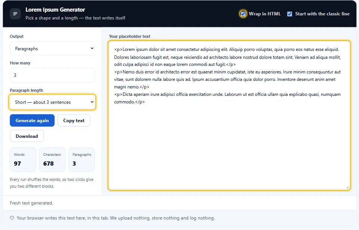Open the Output type dropdown showing Paragraphs
The width and height of the screenshot is (359, 230).
pyautogui.click(x=52, y=48)
